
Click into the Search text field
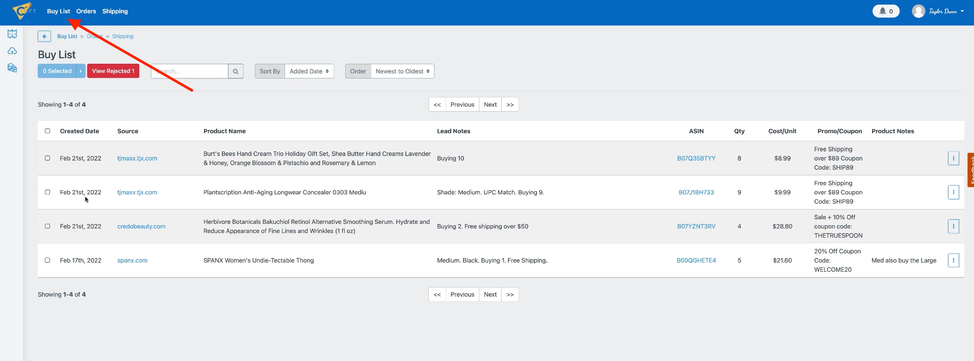[x=190, y=71]
